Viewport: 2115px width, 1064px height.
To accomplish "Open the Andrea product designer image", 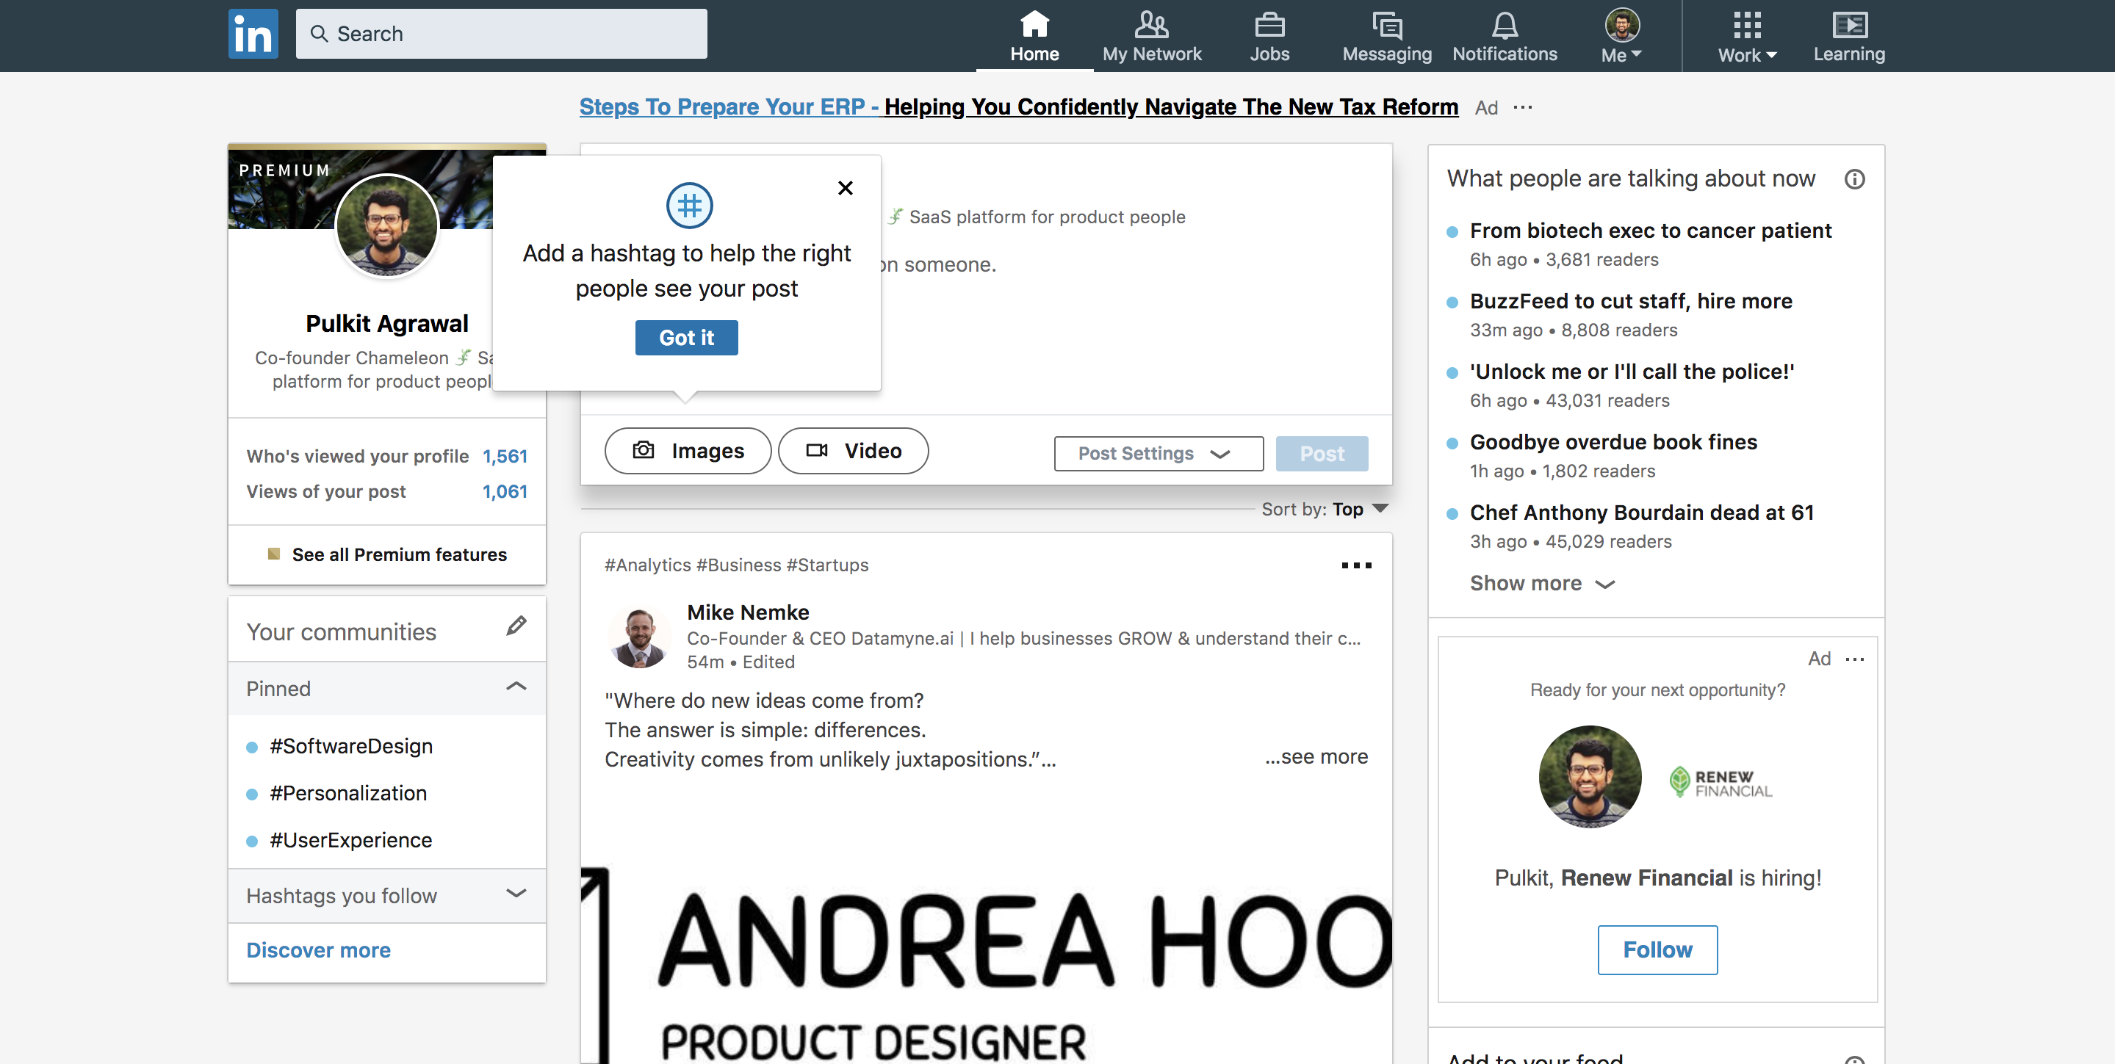I will click(986, 965).
